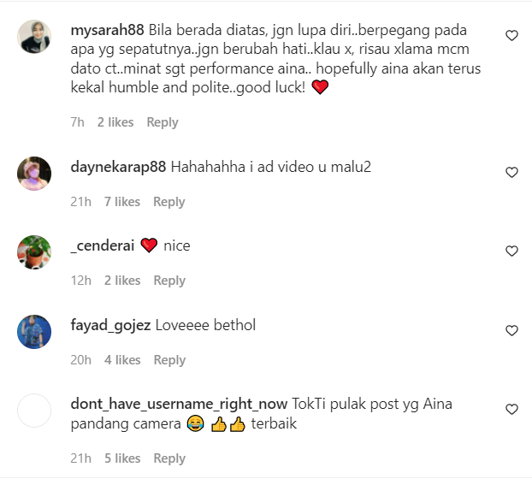
Task: Open fayad_gojez's profile avatar
Action: tap(34, 331)
